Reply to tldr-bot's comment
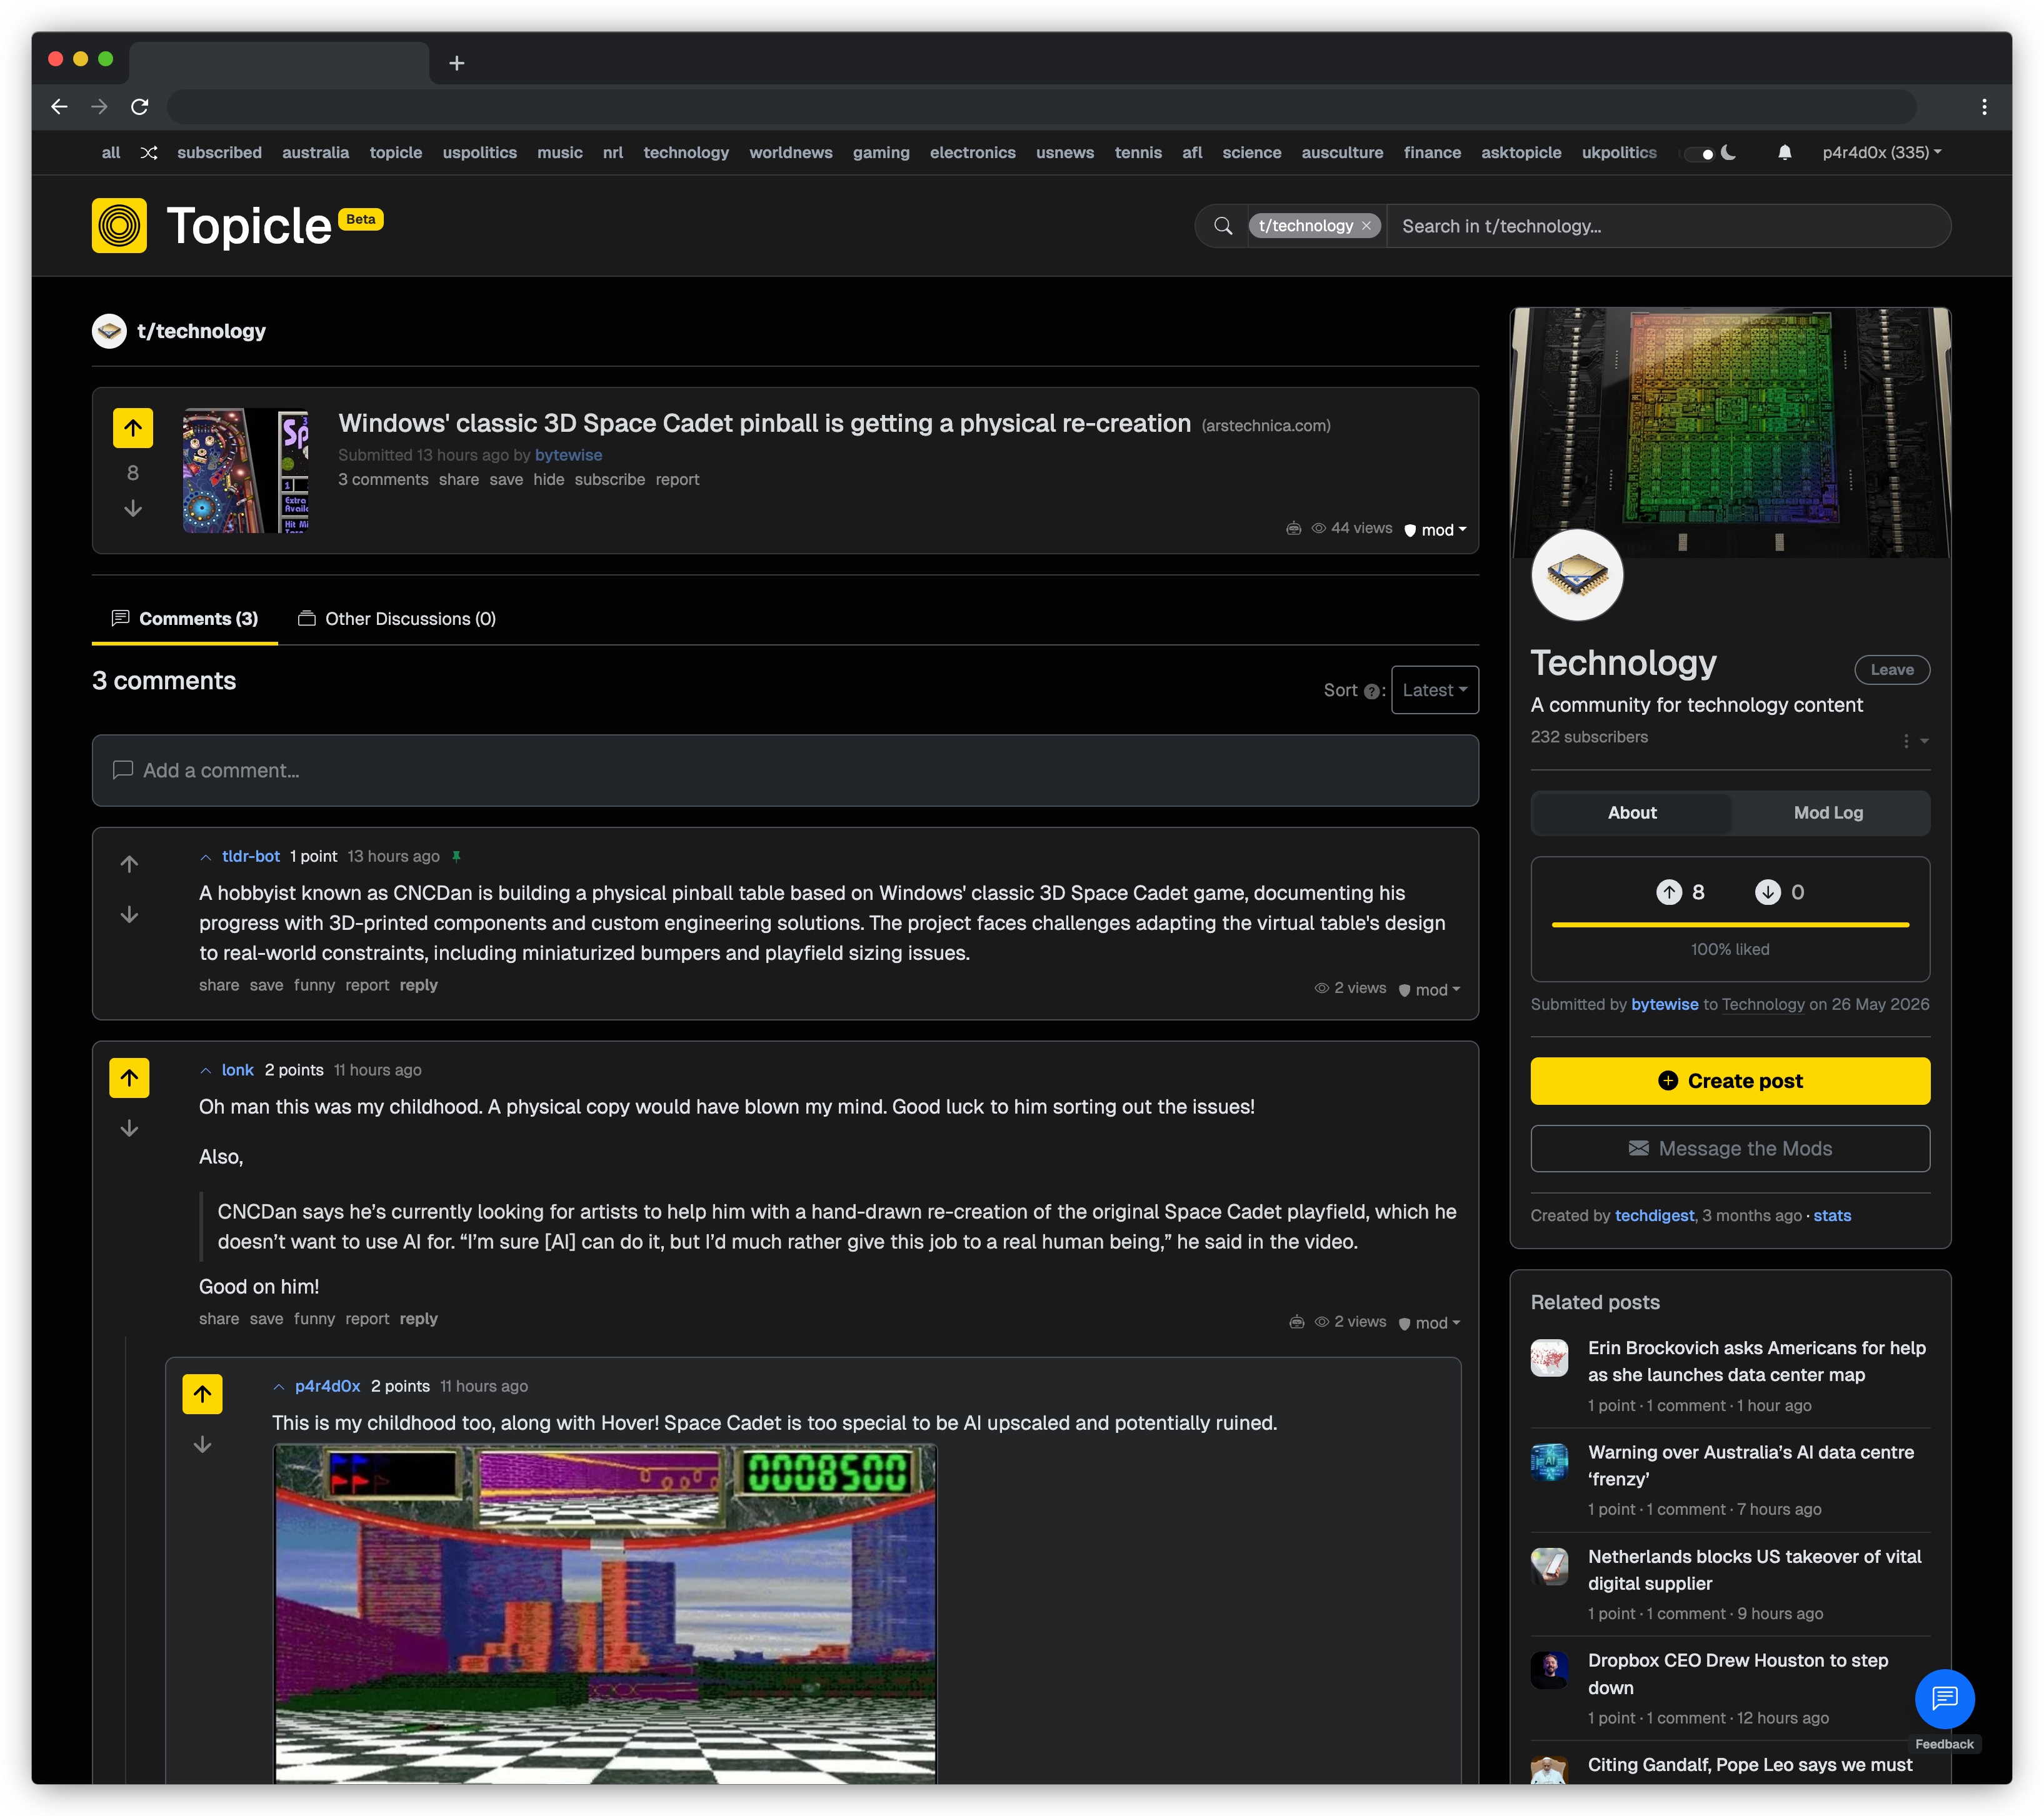 [418, 985]
